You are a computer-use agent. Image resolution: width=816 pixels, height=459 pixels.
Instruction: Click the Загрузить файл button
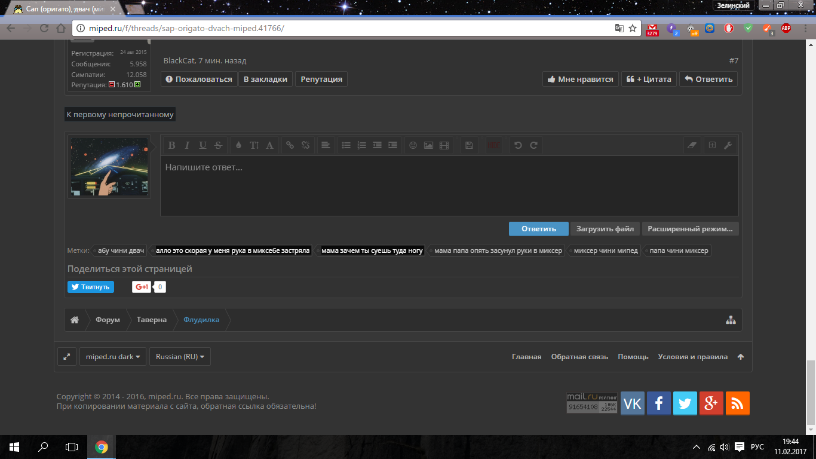point(605,229)
